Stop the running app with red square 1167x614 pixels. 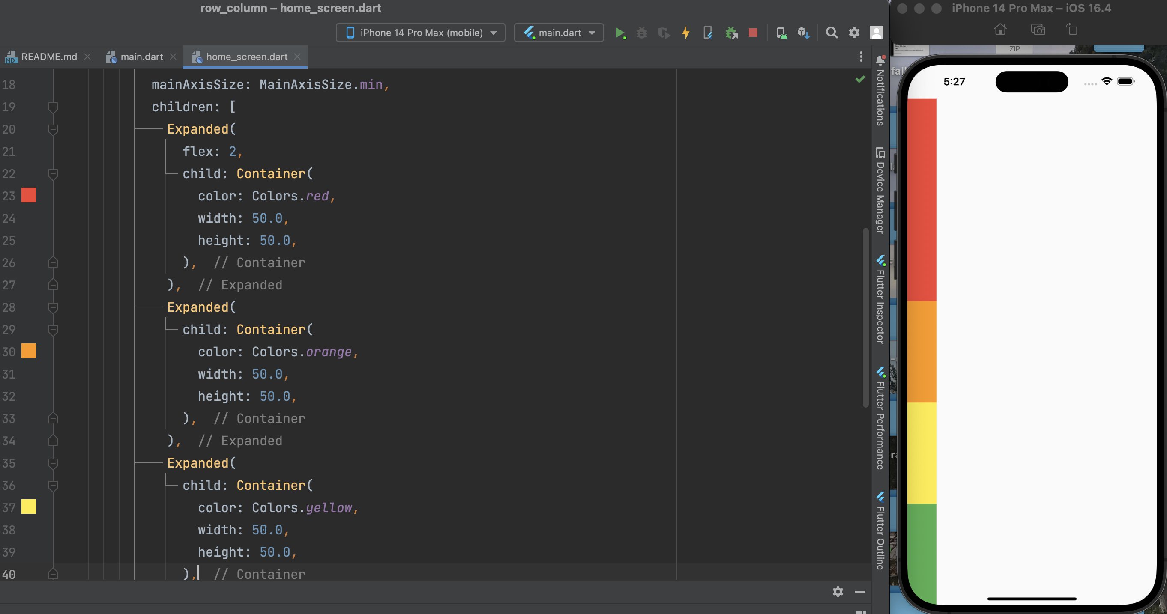click(x=753, y=33)
